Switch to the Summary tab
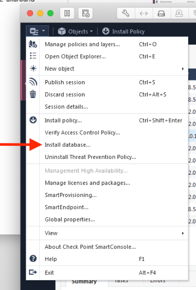Viewport: 196px width, 290px height. 84,282
